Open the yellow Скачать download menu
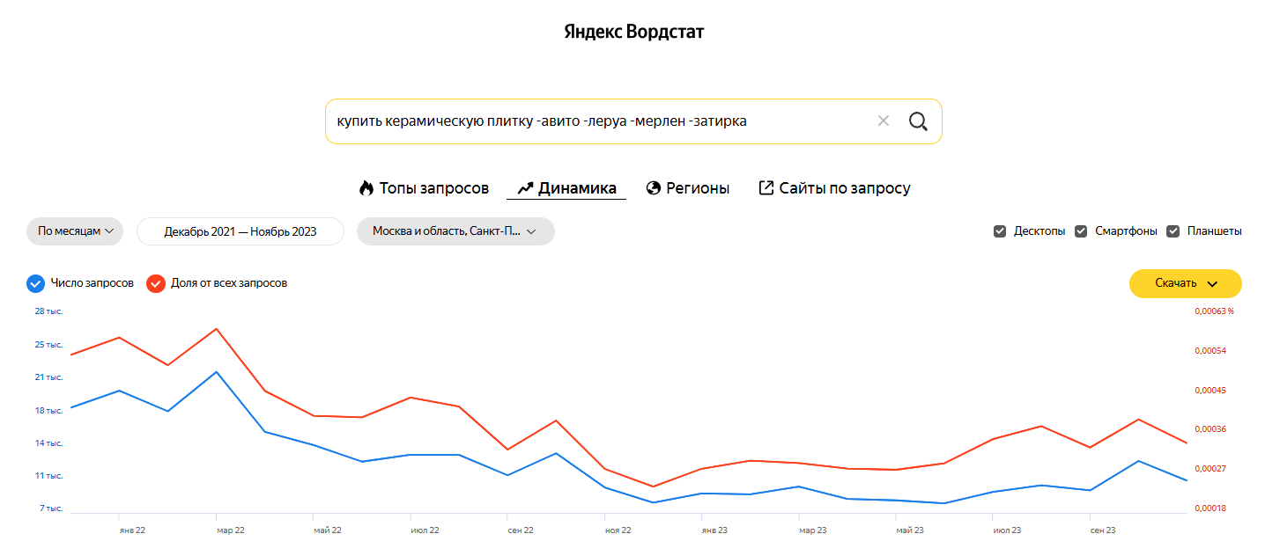The image size is (1265, 556). 1186,283
